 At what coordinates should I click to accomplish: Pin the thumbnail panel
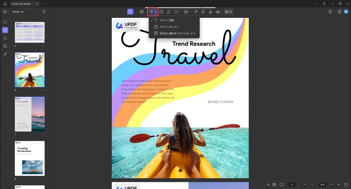tap(44, 12)
